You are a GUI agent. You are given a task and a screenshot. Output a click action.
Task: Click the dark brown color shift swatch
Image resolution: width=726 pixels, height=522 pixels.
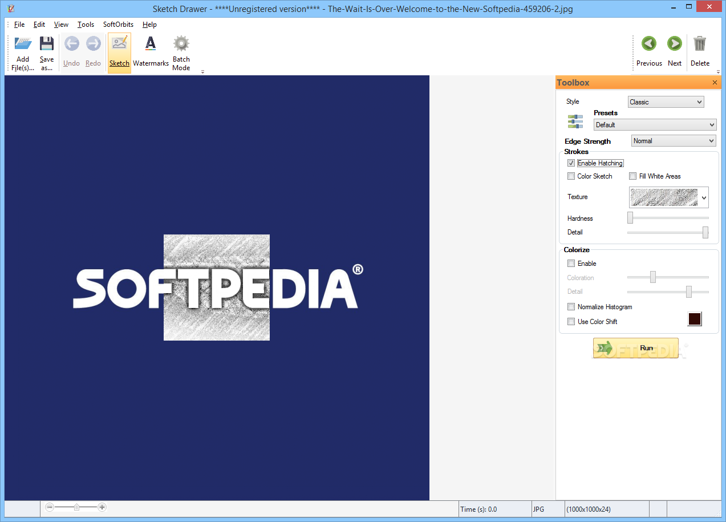point(694,319)
